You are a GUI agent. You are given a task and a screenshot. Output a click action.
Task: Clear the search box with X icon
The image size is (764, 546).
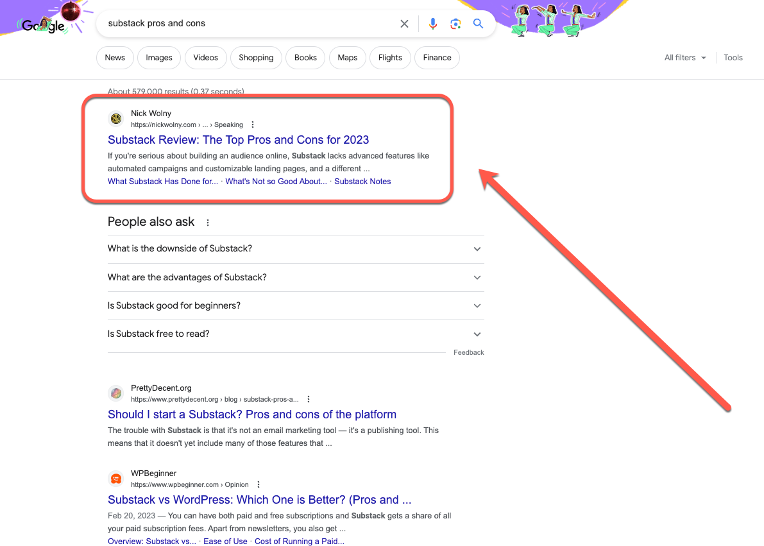[x=404, y=23]
